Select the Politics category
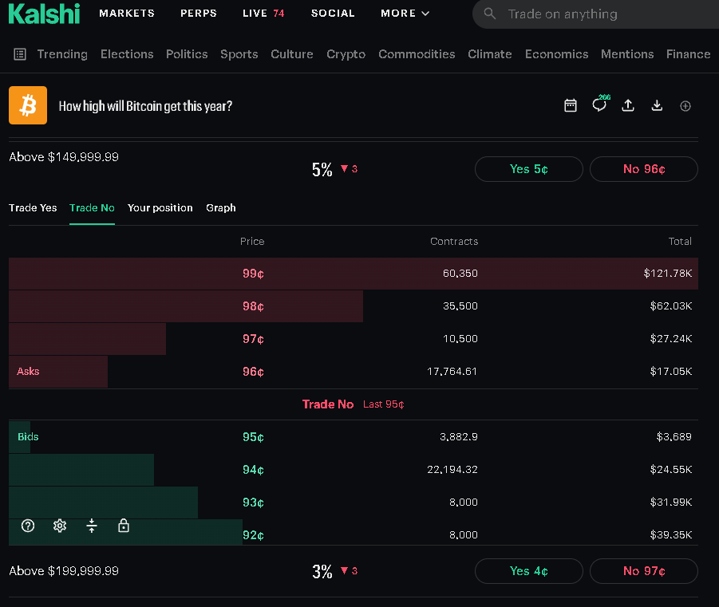Viewport: 719px width, 607px height. coord(187,54)
